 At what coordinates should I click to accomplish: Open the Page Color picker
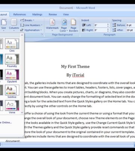[64, 25]
